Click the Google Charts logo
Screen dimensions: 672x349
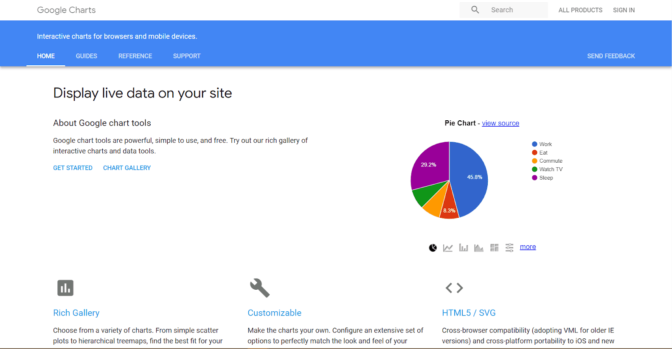coord(66,10)
